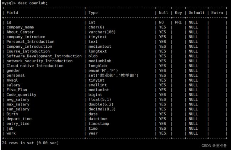Select the Type column header
Screen dimensions: 231x150
[x=93, y=13]
